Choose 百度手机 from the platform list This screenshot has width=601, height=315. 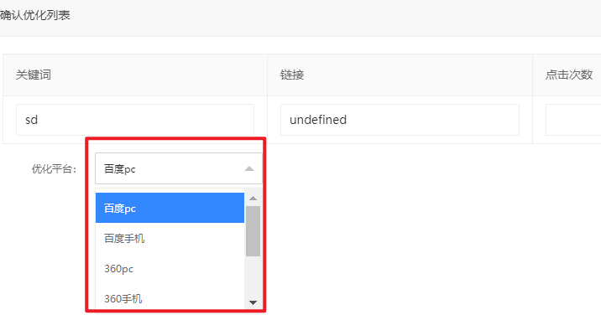click(170, 239)
